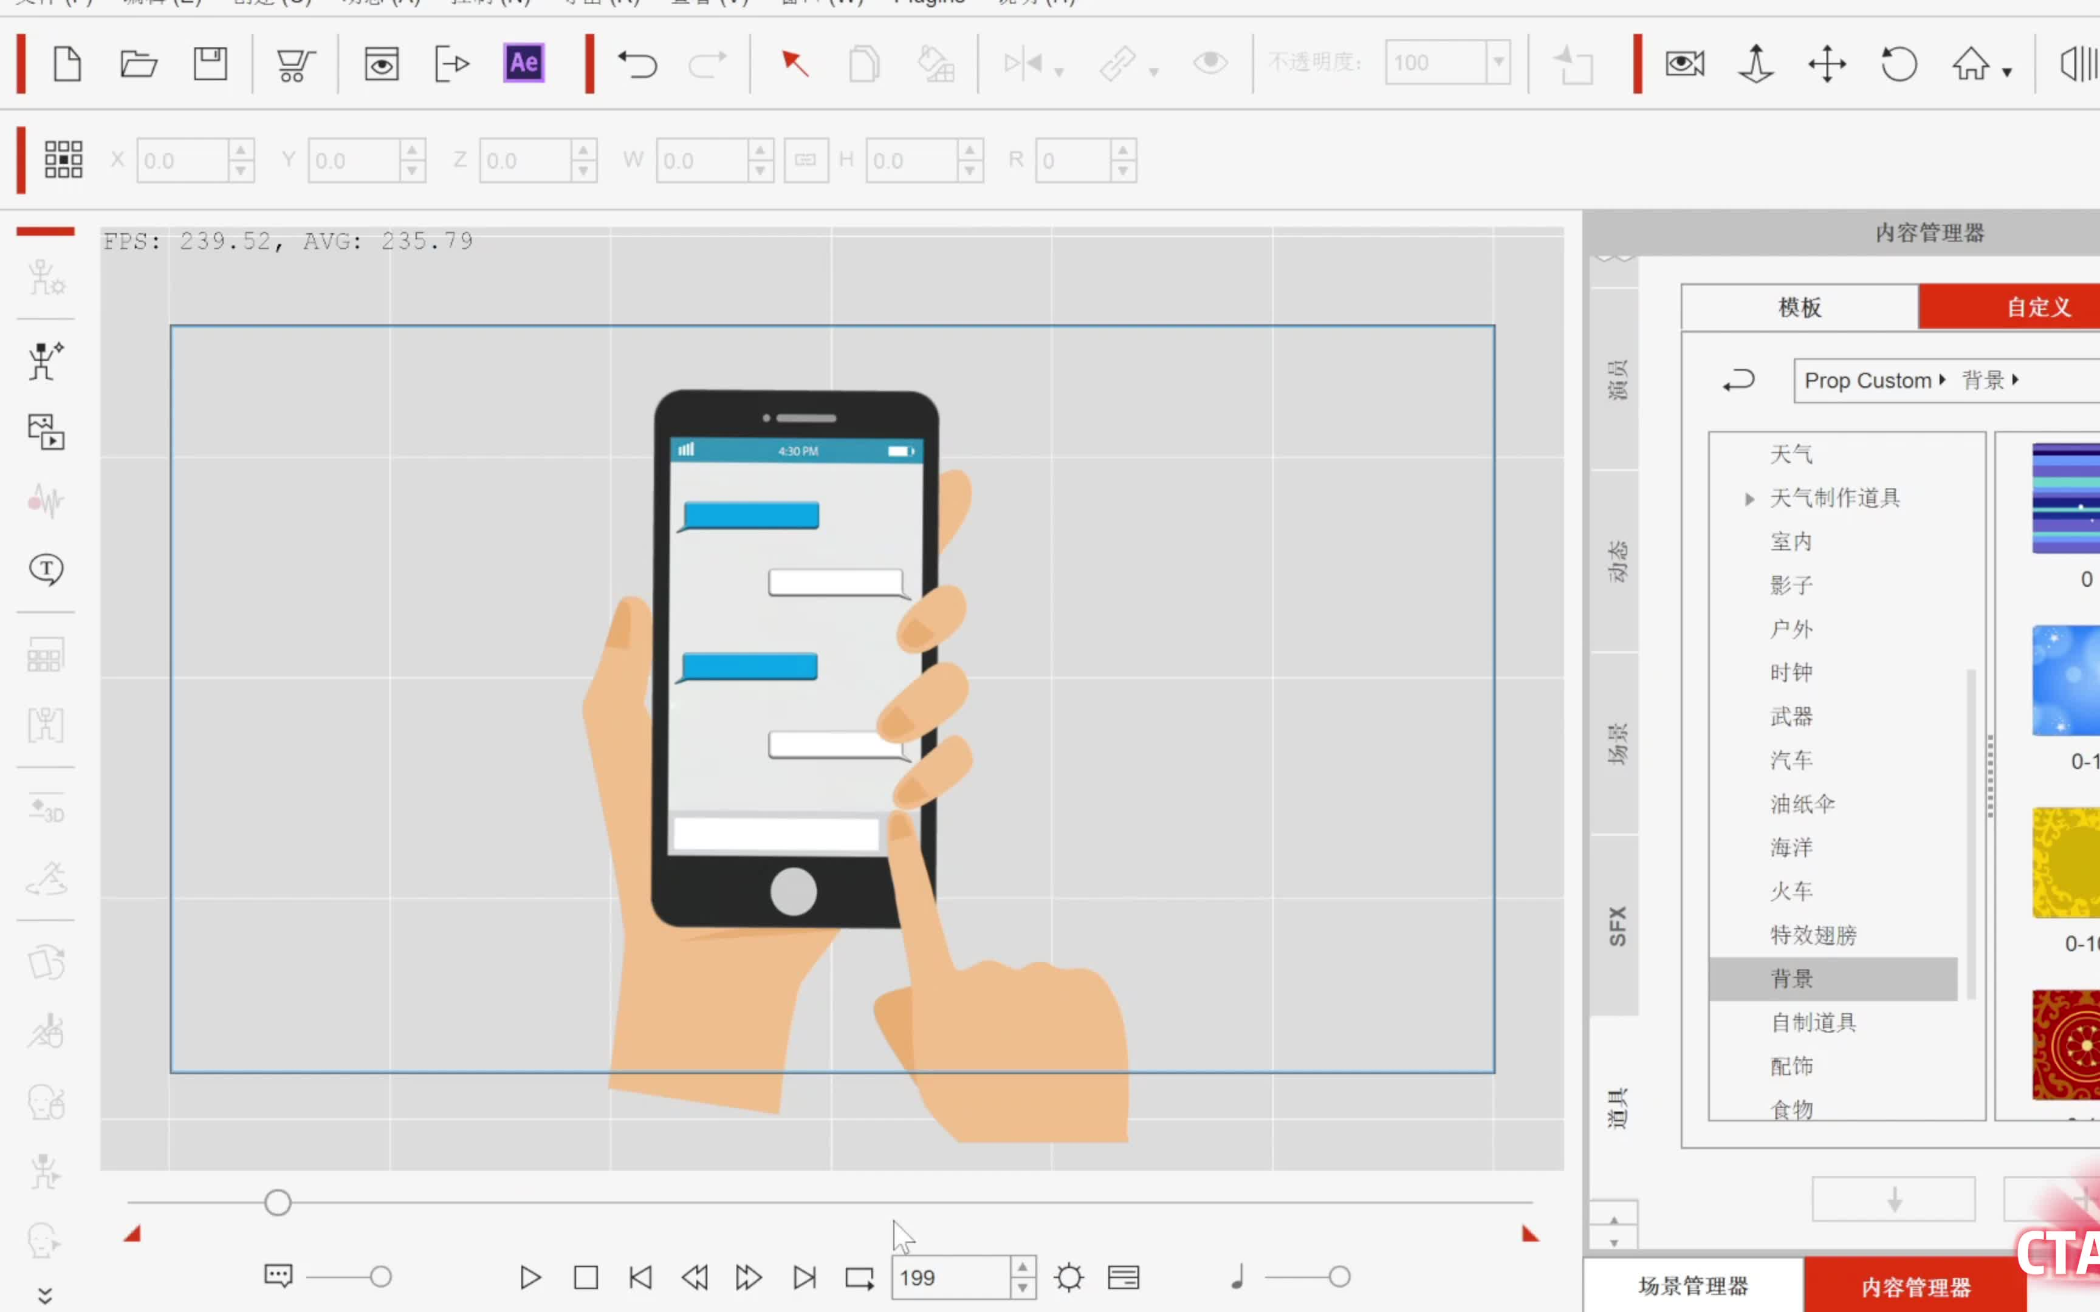Click the Save project icon
2100x1312 pixels.
click(x=210, y=64)
